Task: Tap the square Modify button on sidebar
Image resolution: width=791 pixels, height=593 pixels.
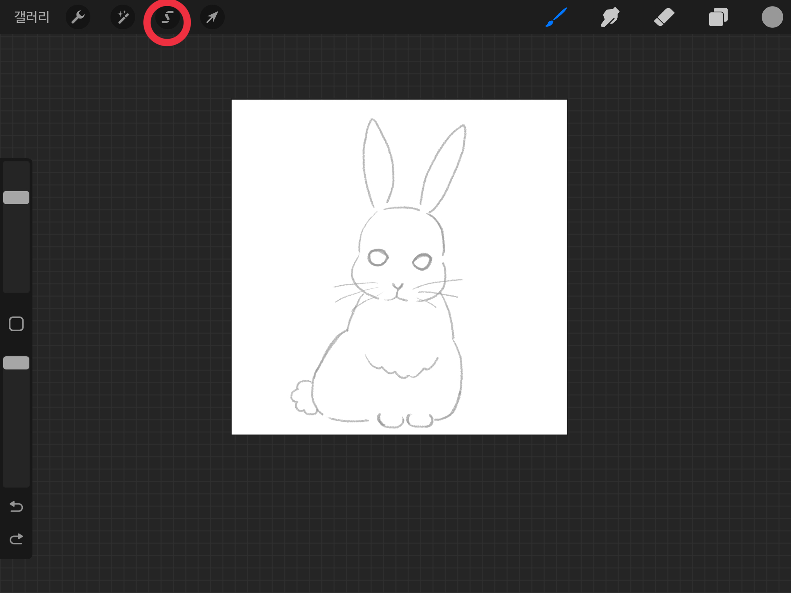Action: [16, 324]
